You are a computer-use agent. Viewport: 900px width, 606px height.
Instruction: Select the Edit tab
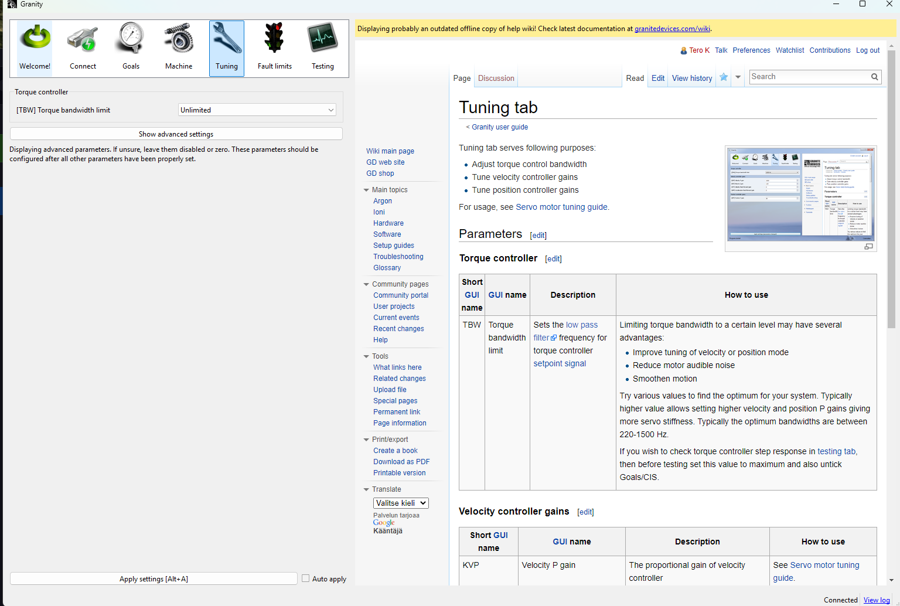point(658,78)
